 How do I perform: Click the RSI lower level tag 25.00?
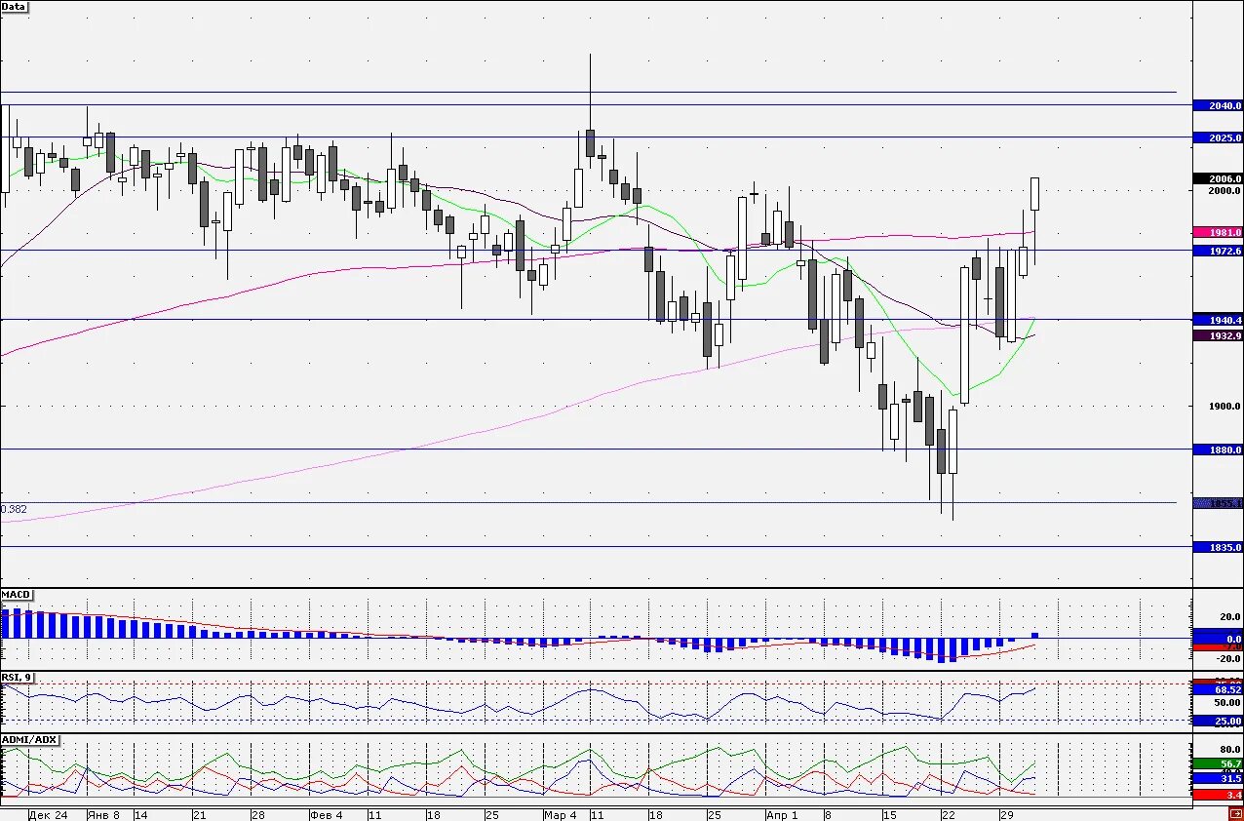coord(1218,721)
